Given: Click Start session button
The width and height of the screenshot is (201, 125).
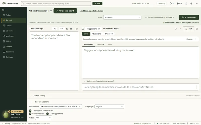Looking at the screenshot, I should [x=189, y=17].
